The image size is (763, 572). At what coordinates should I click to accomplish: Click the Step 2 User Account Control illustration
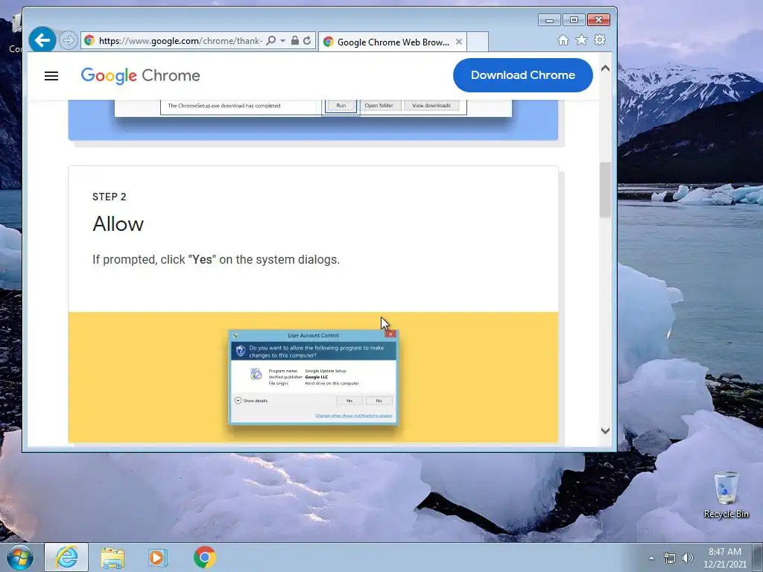(x=314, y=378)
